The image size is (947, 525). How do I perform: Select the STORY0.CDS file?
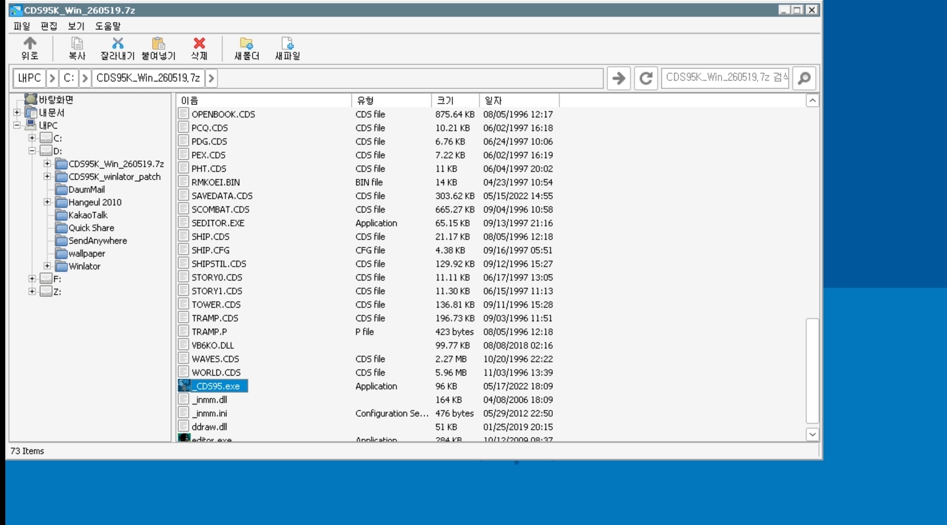pos(217,277)
